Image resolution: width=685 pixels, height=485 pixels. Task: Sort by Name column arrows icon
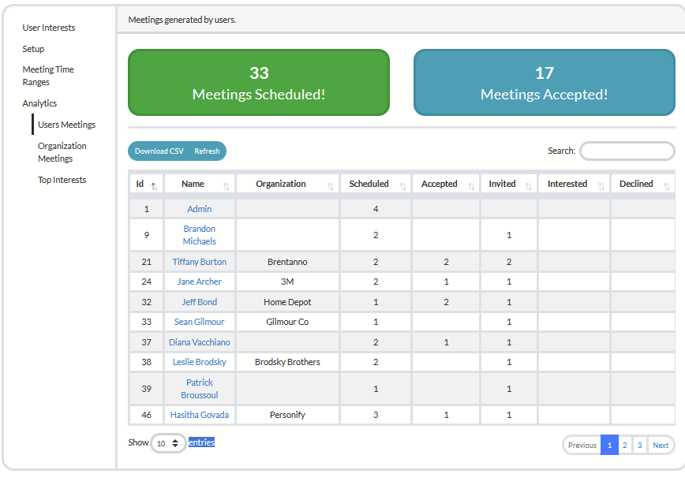click(x=226, y=186)
